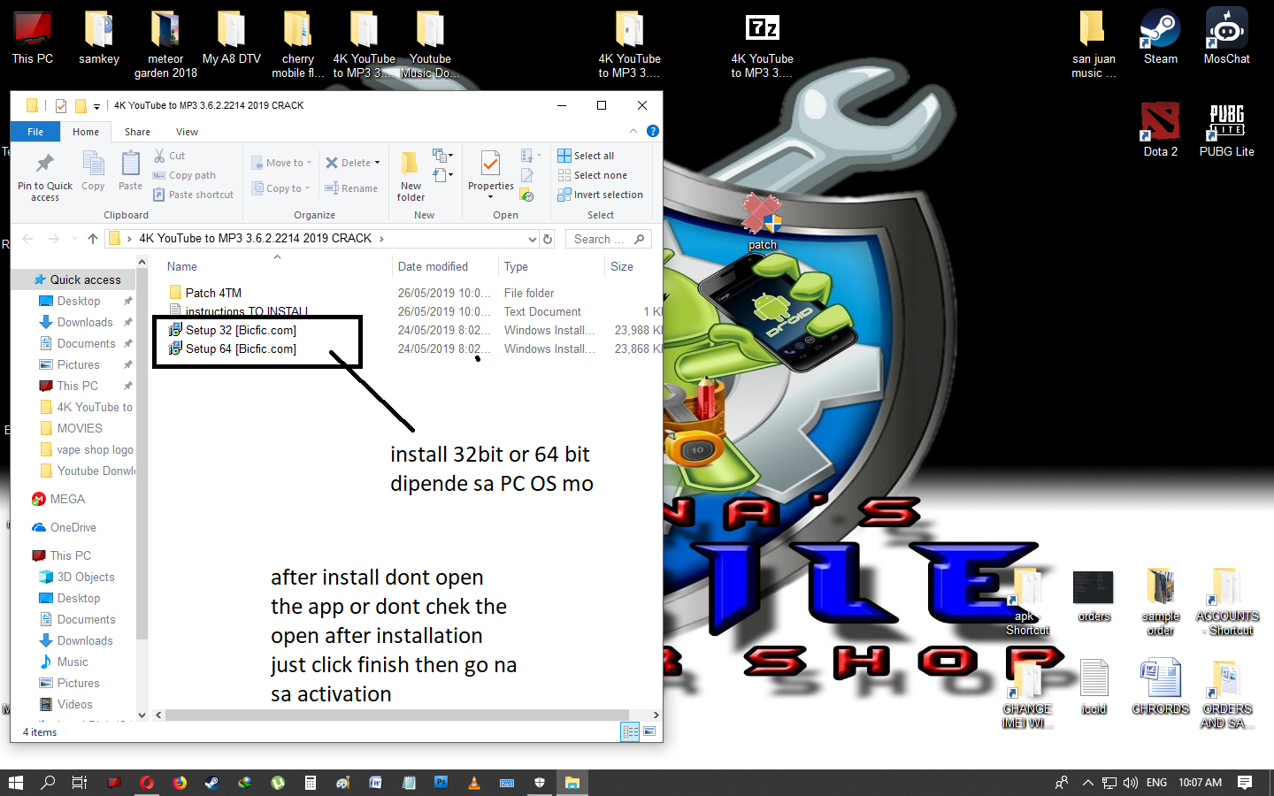Open OneDrive in navigation pane
Screen dimensions: 1274x796
[x=73, y=527]
